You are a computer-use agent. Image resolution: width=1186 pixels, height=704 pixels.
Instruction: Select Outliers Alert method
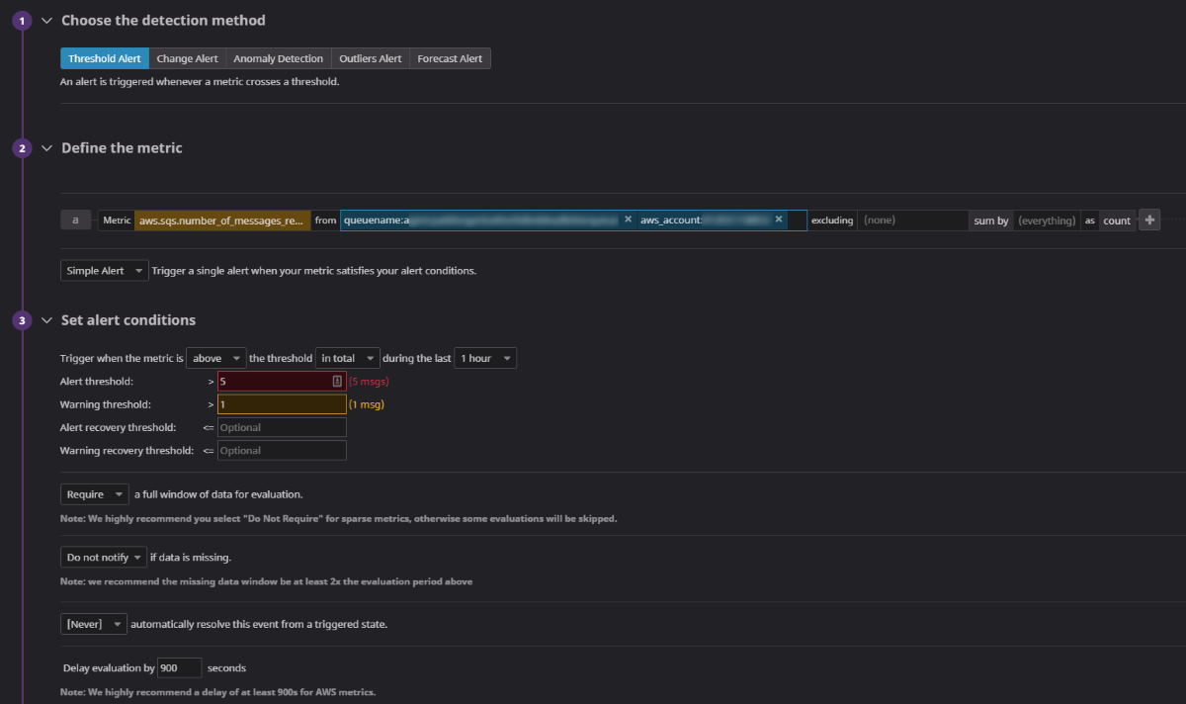371,58
